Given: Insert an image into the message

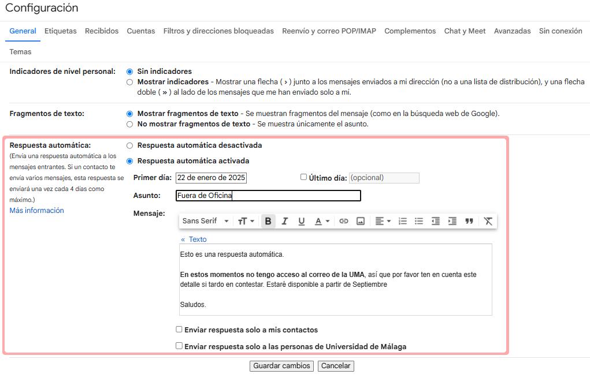Looking at the screenshot, I should point(361,221).
